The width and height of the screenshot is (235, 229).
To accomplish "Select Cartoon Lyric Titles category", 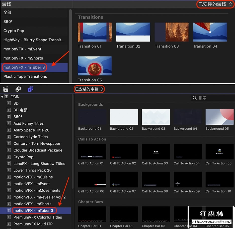I will pos(36,137).
